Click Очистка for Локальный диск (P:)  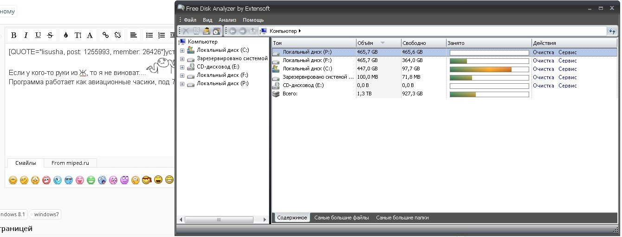click(544, 52)
